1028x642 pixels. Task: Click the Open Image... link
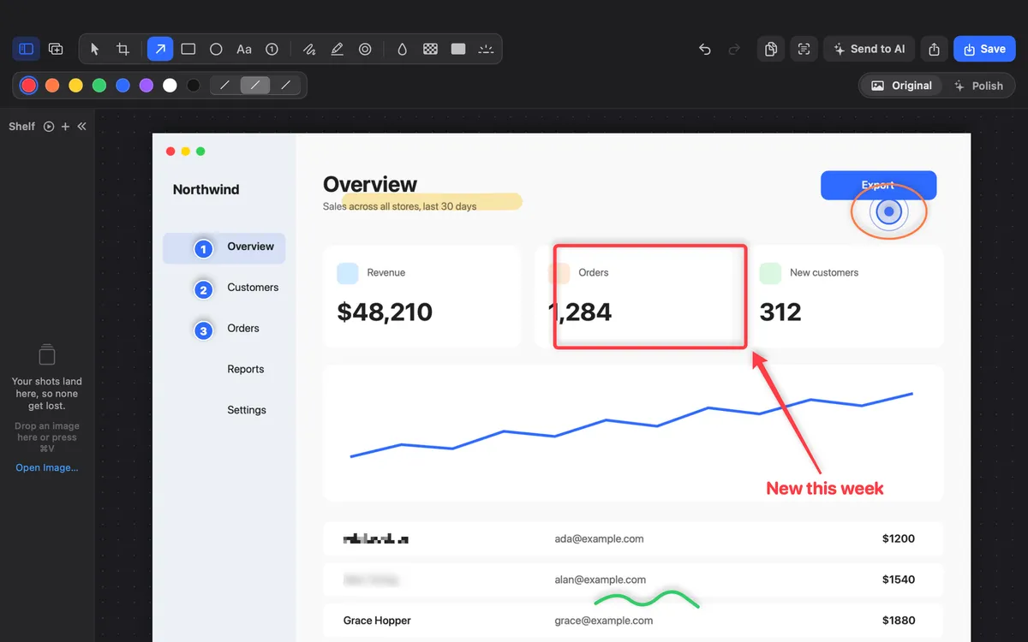point(47,467)
